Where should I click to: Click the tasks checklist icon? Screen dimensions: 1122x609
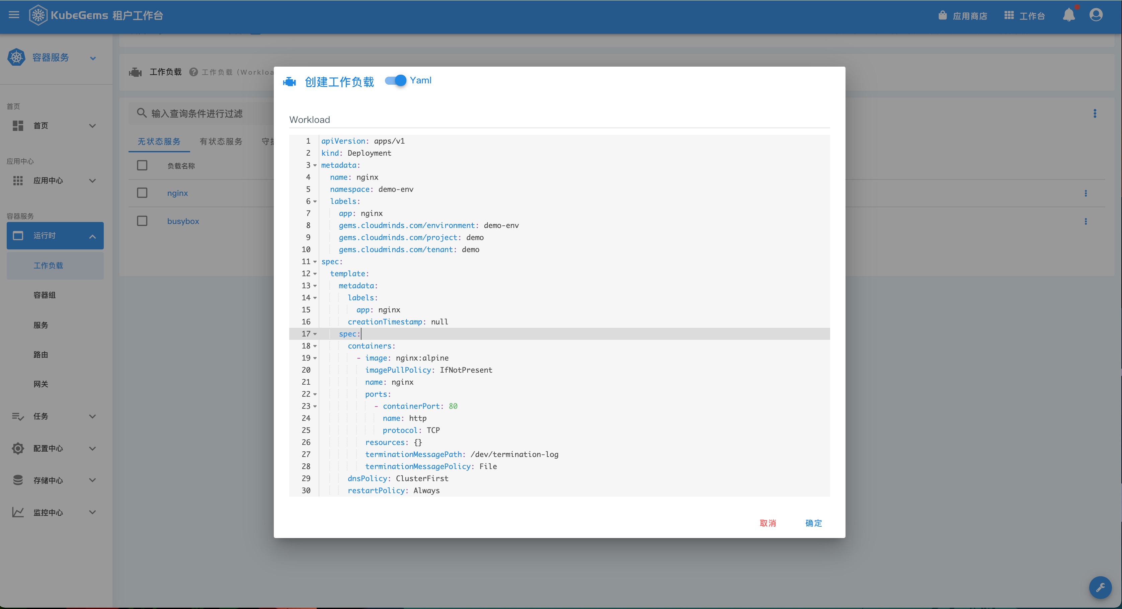click(18, 416)
